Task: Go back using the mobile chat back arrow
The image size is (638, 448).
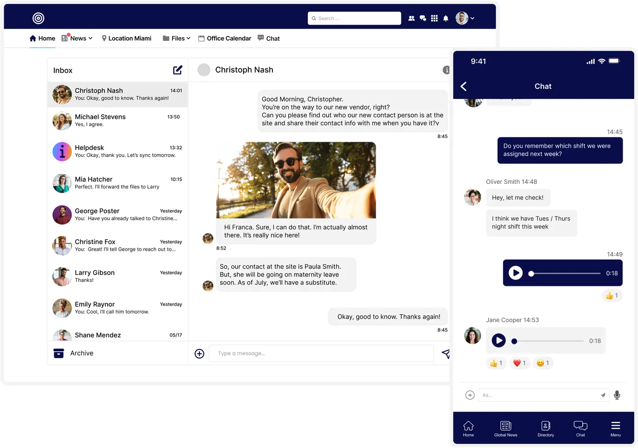Action: 463,86
